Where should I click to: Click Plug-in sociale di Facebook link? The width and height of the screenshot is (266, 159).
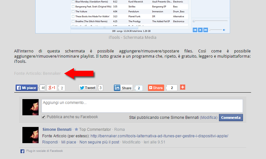tap(44, 151)
